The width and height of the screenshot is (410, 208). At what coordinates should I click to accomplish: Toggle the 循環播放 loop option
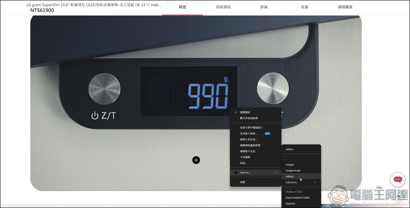[255, 112]
